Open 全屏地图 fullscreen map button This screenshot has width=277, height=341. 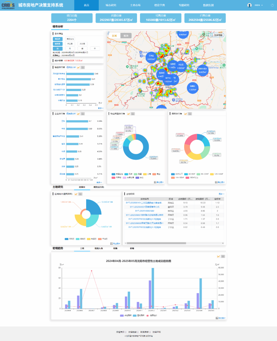[217, 35]
